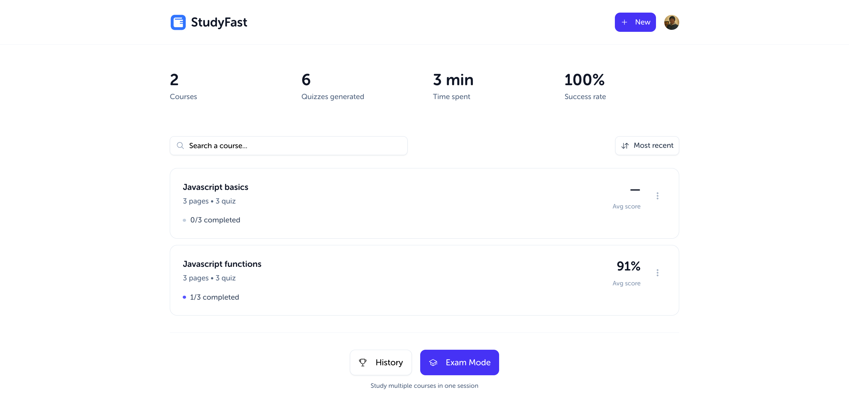
Task: Open Javascript basics three-dot menu
Action: tap(657, 196)
